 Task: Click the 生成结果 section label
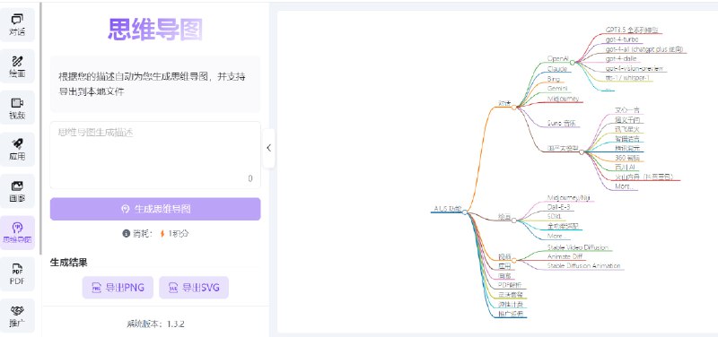coord(68,263)
